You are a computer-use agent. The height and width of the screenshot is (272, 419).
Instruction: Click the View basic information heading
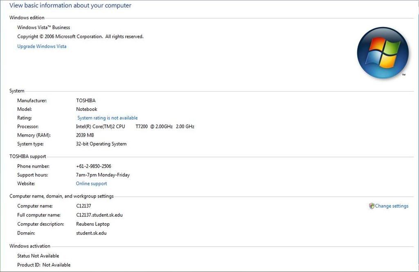(70, 5)
